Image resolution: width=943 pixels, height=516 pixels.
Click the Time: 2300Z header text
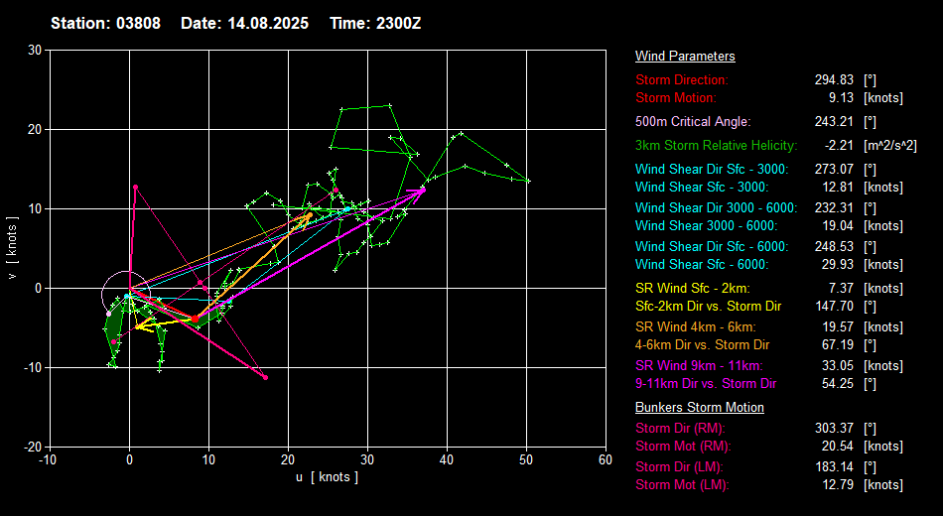375,24
